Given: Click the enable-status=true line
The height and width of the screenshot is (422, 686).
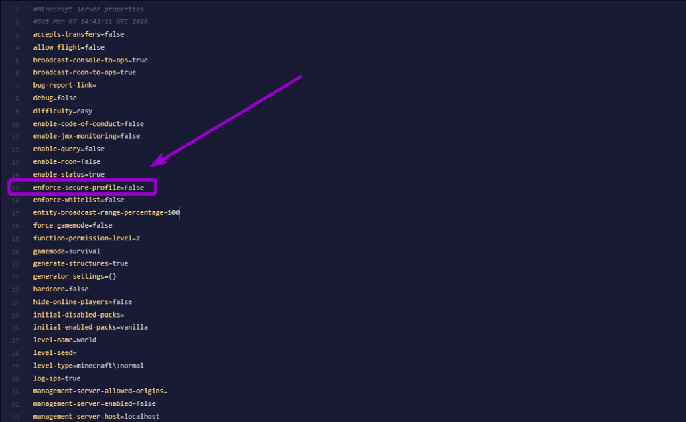Looking at the screenshot, I should coord(69,174).
